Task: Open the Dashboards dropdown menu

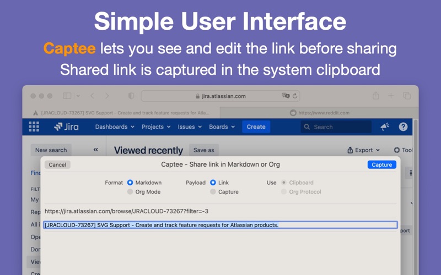Action: (x=115, y=127)
